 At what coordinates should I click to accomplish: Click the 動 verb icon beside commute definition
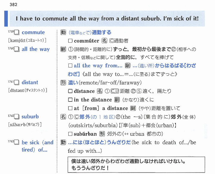pyautogui.click(x=63, y=33)
